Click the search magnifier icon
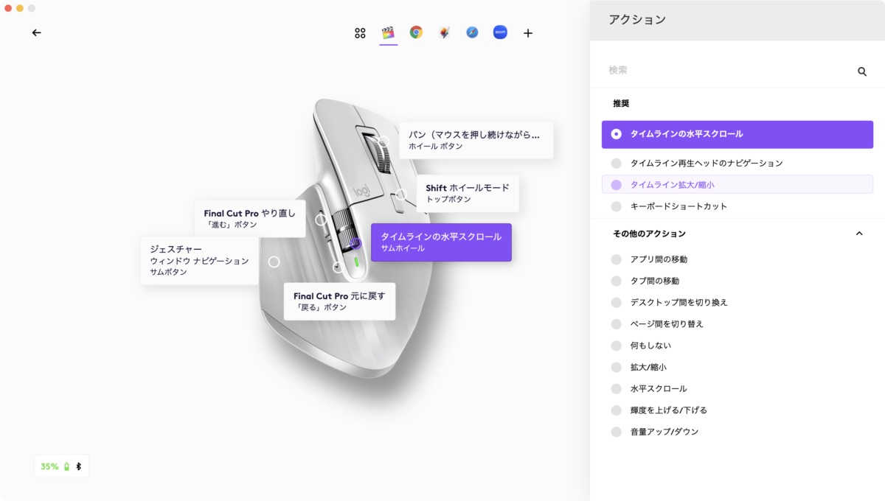The width and height of the screenshot is (885, 501). pos(861,71)
